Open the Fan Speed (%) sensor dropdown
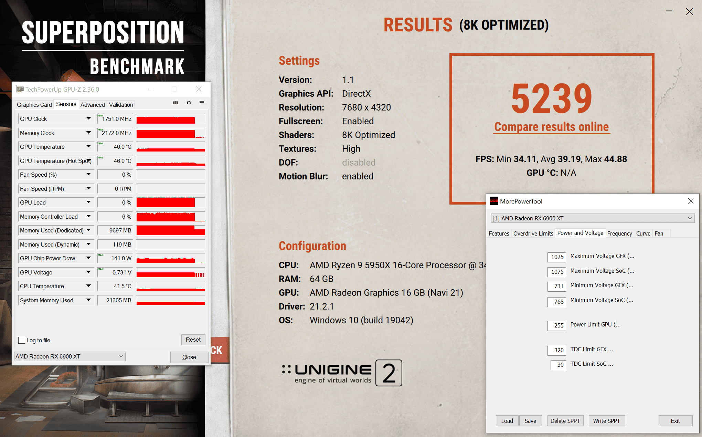 click(x=88, y=175)
